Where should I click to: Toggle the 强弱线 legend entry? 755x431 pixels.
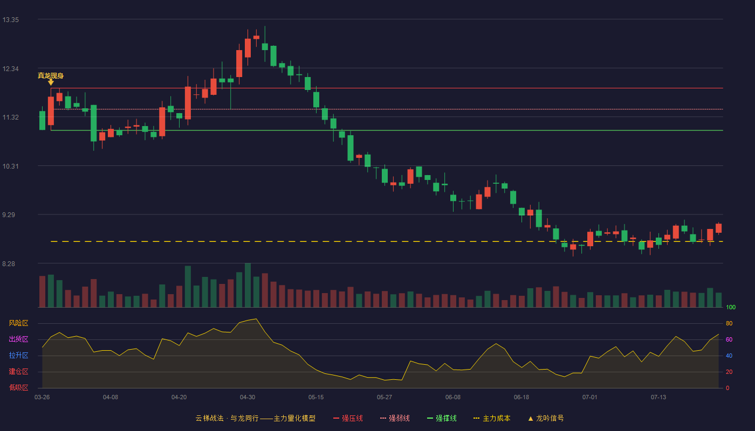pos(395,418)
